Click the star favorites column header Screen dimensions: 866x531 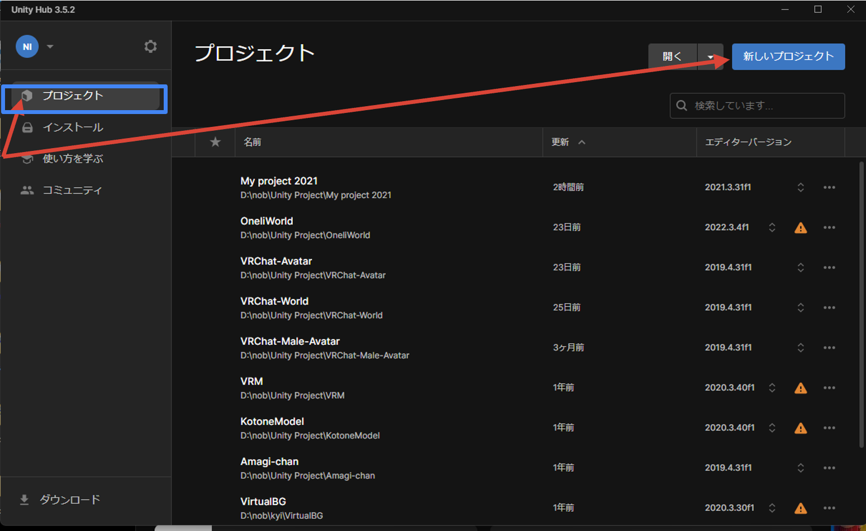point(215,142)
